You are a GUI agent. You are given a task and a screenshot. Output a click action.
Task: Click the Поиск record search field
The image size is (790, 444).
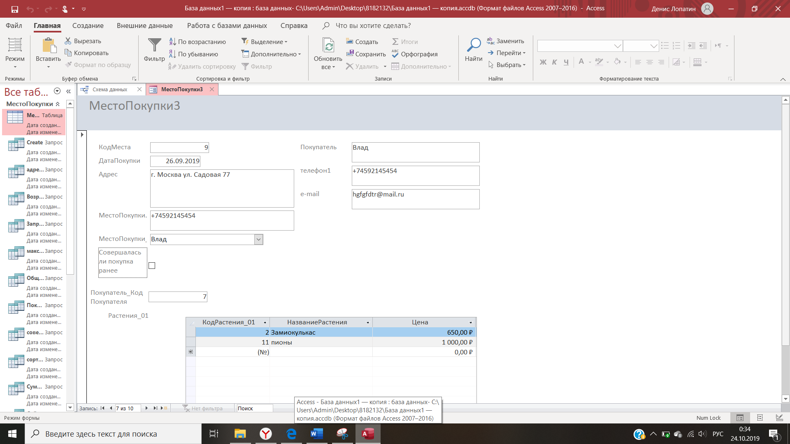pyautogui.click(x=254, y=408)
